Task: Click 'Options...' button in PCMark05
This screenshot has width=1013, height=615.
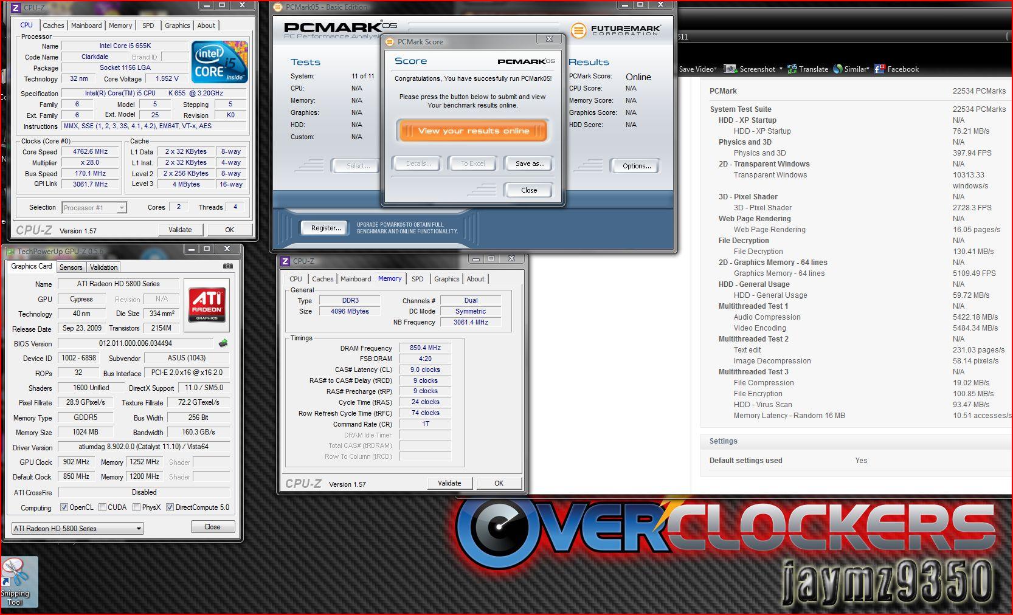Action: (x=636, y=166)
